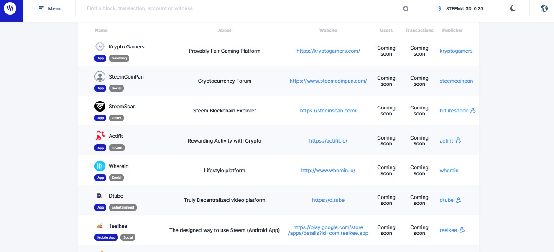The width and height of the screenshot is (554, 252).
Task: Click the Users column header
Action: pyautogui.click(x=386, y=30)
